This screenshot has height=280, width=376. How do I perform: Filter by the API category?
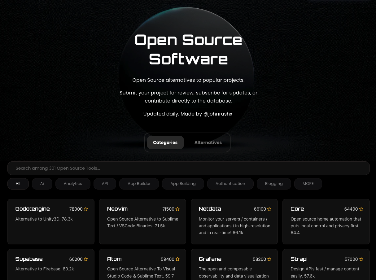(105, 184)
